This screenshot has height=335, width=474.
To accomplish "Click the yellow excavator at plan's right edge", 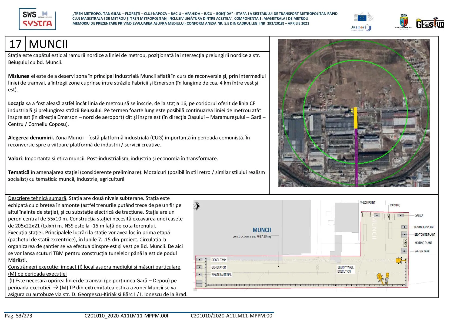I will tap(400, 260).
